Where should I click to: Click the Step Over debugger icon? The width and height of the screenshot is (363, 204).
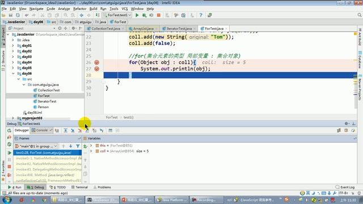pyautogui.click(x=66, y=130)
